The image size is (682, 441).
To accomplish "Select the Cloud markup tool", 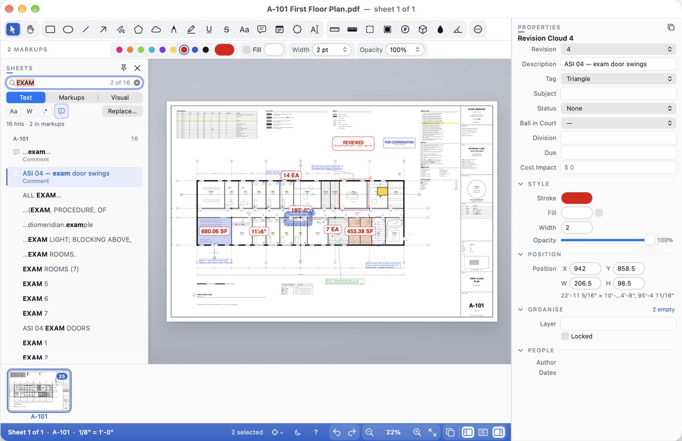I will pyautogui.click(x=156, y=30).
